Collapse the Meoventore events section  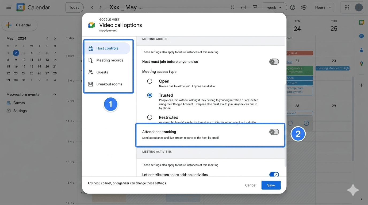55,94
